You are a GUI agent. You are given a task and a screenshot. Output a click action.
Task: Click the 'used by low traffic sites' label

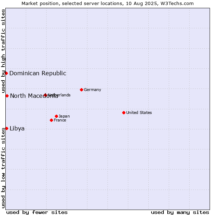3,168
